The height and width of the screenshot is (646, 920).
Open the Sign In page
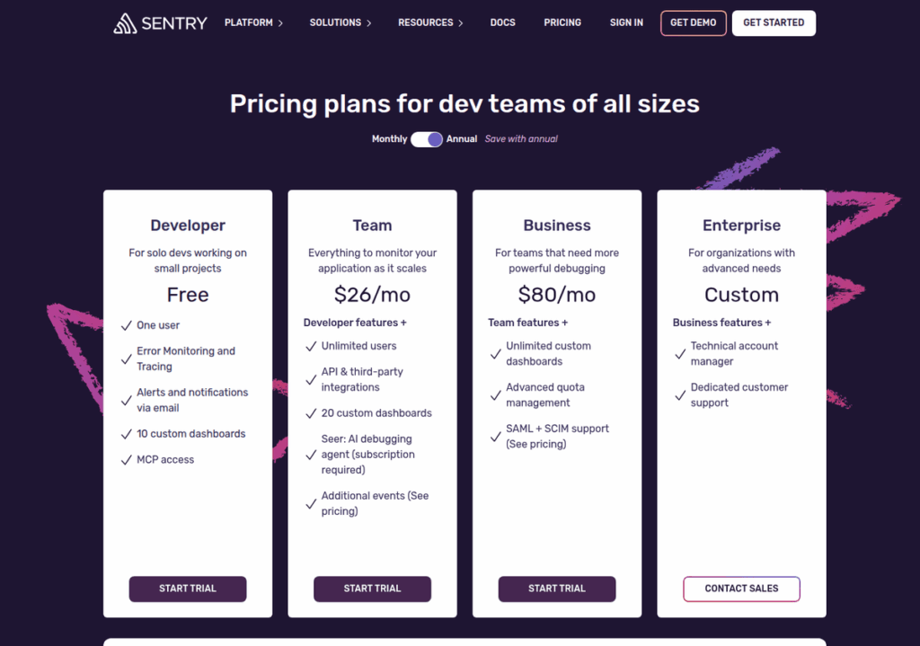pyautogui.click(x=626, y=22)
